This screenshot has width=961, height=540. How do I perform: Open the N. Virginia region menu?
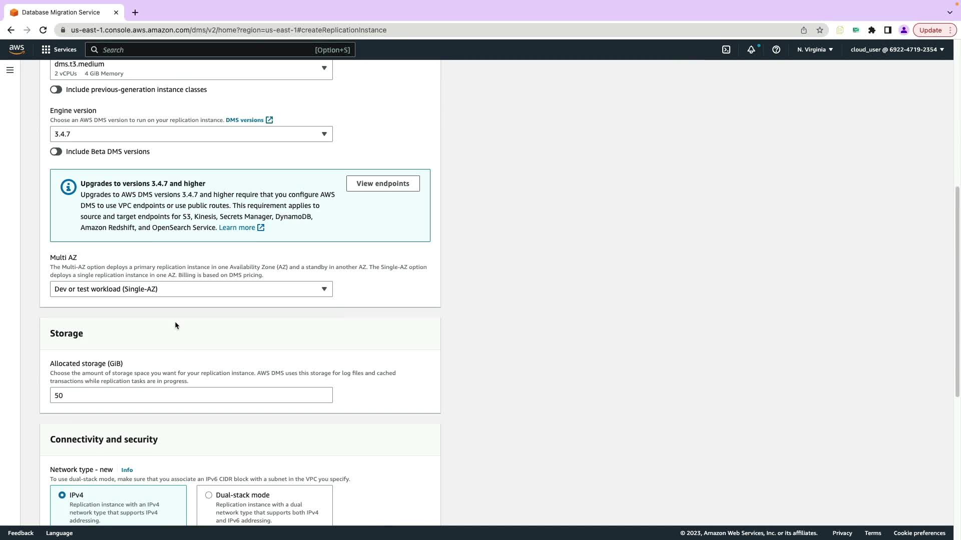pyautogui.click(x=815, y=49)
